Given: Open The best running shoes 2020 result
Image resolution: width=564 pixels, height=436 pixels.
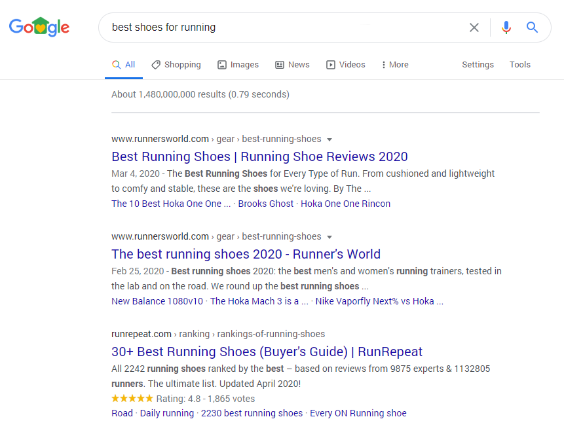Looking at the screenshot, I should click(246, 254).
